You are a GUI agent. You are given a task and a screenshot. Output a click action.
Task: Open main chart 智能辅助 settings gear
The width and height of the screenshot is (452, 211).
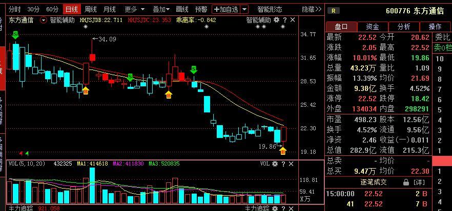click(276, 20)
